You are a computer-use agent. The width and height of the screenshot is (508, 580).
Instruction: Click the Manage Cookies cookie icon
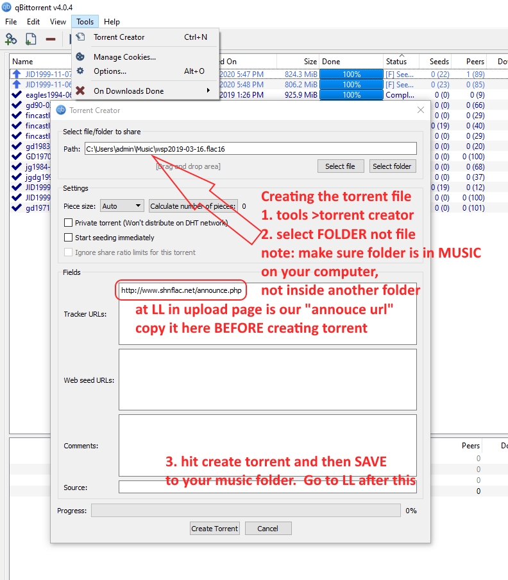pos(80,57)
